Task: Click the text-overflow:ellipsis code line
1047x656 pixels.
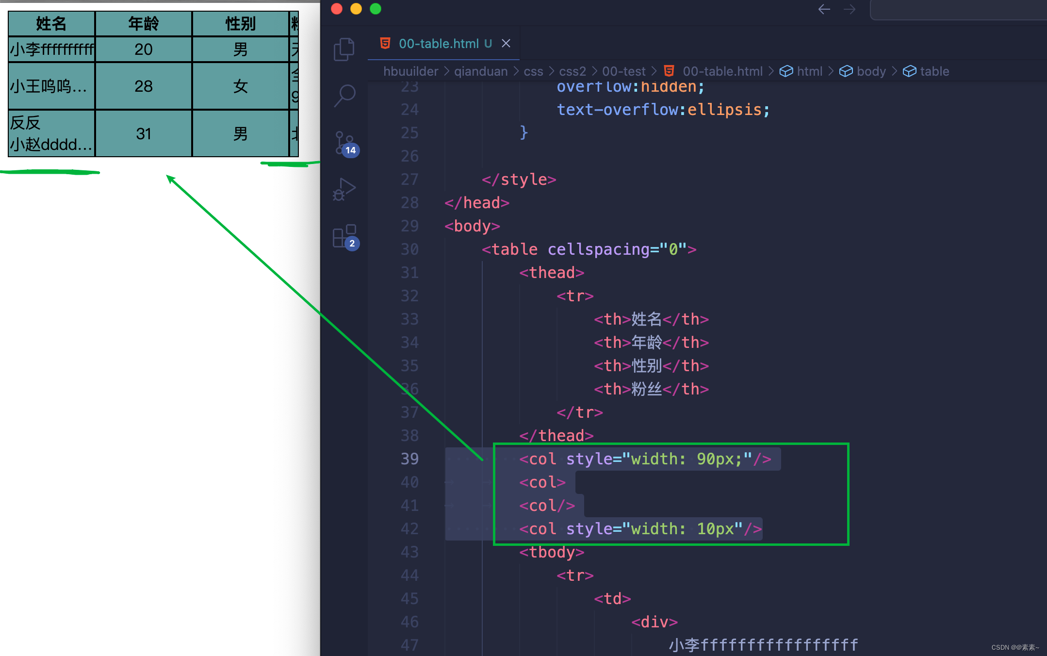Action: (663, 110)
